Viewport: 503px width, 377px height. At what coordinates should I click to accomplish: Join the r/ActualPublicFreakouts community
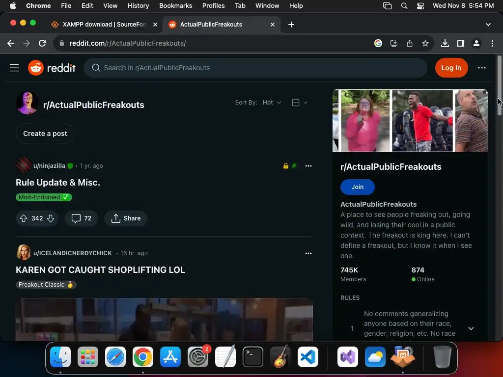click(358, 187)
